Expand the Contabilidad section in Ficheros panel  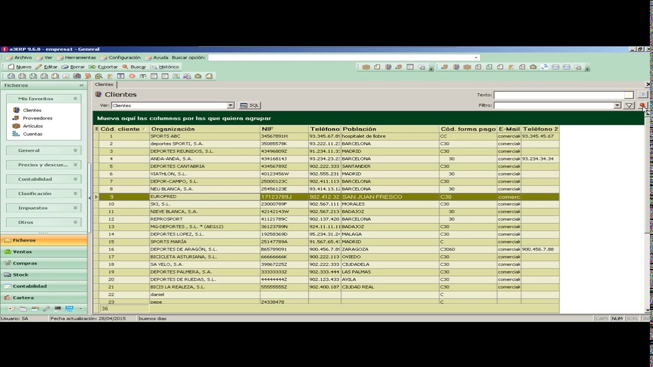click(43, 179)
